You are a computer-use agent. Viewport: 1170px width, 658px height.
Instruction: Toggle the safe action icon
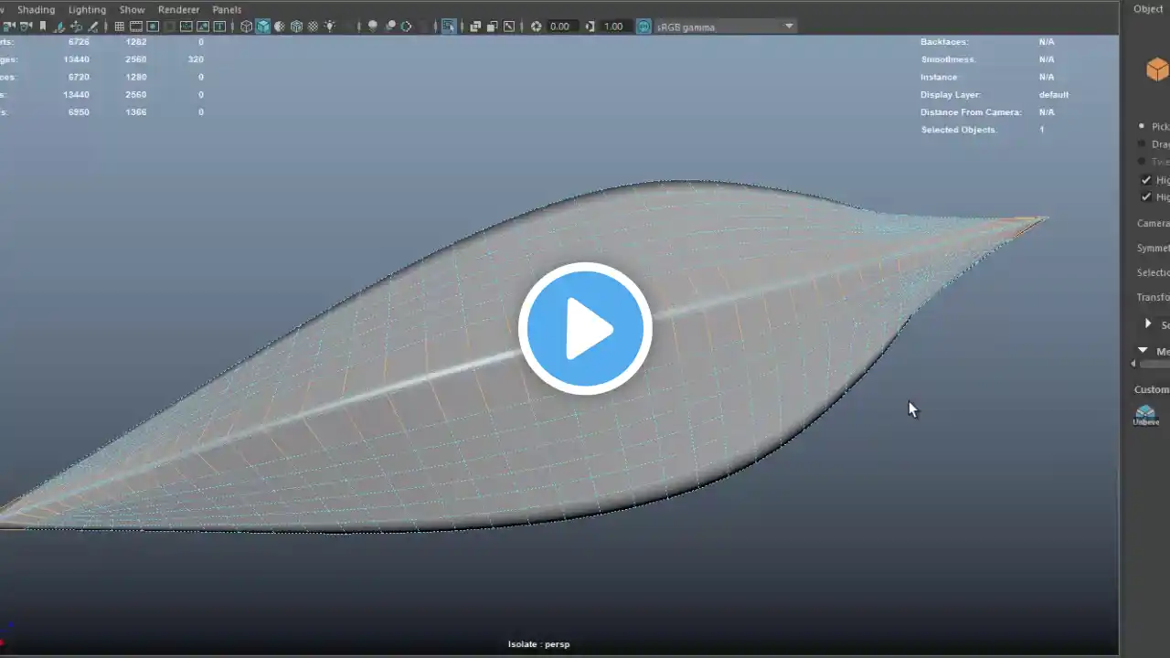(x=203, y=27)
